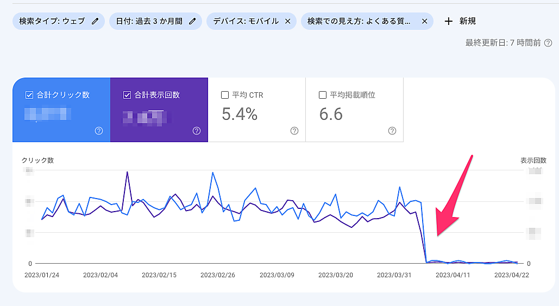Click help icon beside 最終更新日 text
559x306 pixels.
[x=548, y=43]
